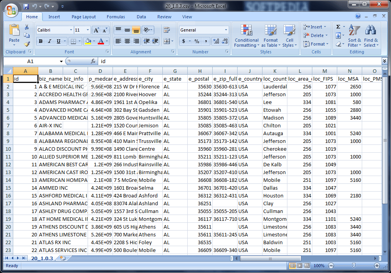Click the Office button logo

[x=11, y=11]
